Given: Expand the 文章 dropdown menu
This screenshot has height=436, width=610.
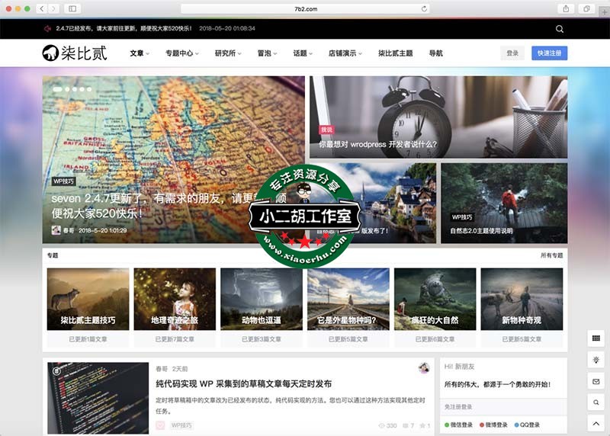Looking at the screenshot, I should coord(140,53).
